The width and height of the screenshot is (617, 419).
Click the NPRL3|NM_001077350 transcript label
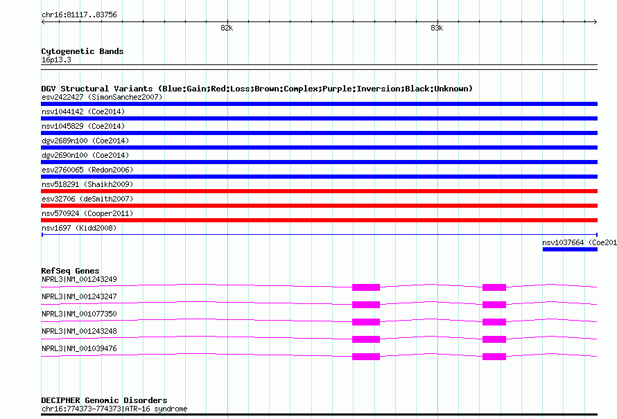(79, 314)
